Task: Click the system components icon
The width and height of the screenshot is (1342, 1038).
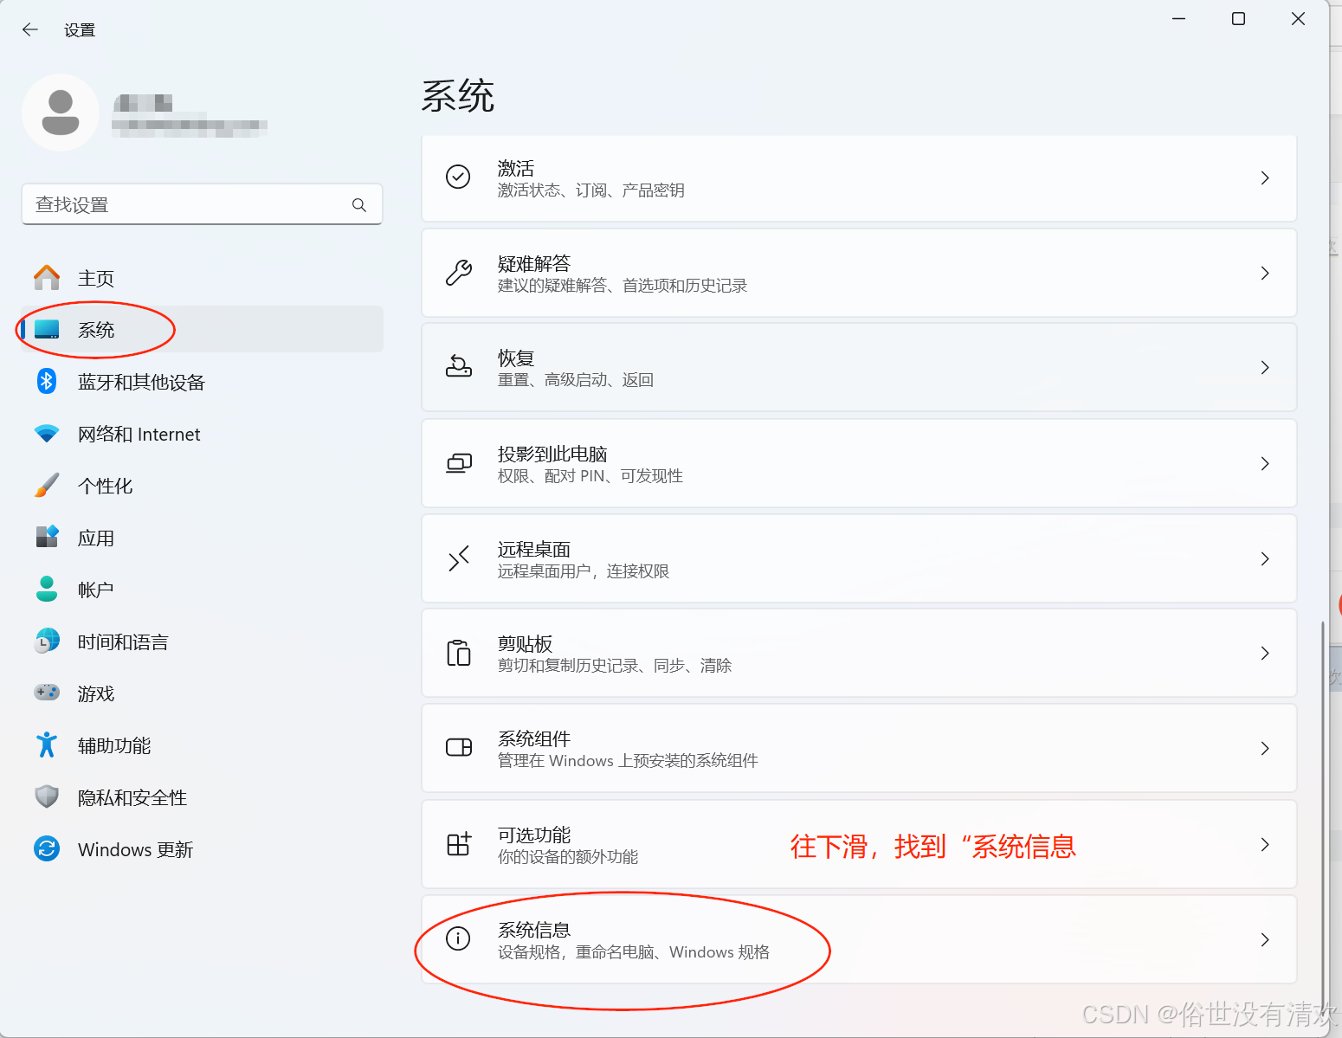Action: click(458, 747)
